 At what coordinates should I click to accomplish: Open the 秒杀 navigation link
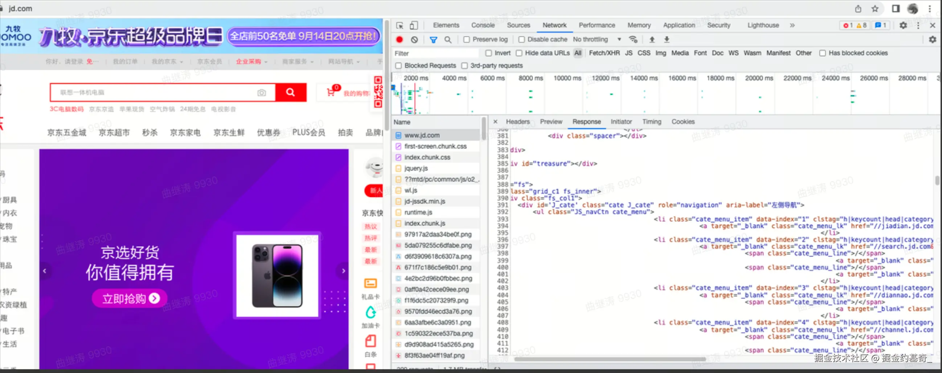point(150,132)
